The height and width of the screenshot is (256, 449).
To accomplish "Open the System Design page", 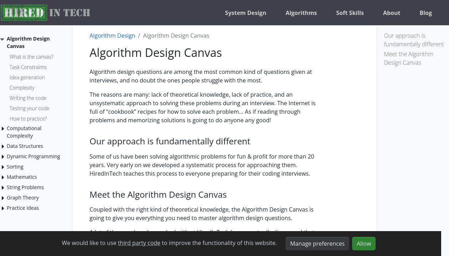I will (x=246, y=13).
